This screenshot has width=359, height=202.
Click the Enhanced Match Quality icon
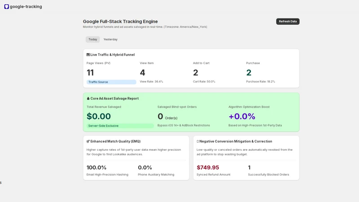88,141
